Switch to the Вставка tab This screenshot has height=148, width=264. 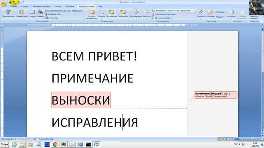25,7
